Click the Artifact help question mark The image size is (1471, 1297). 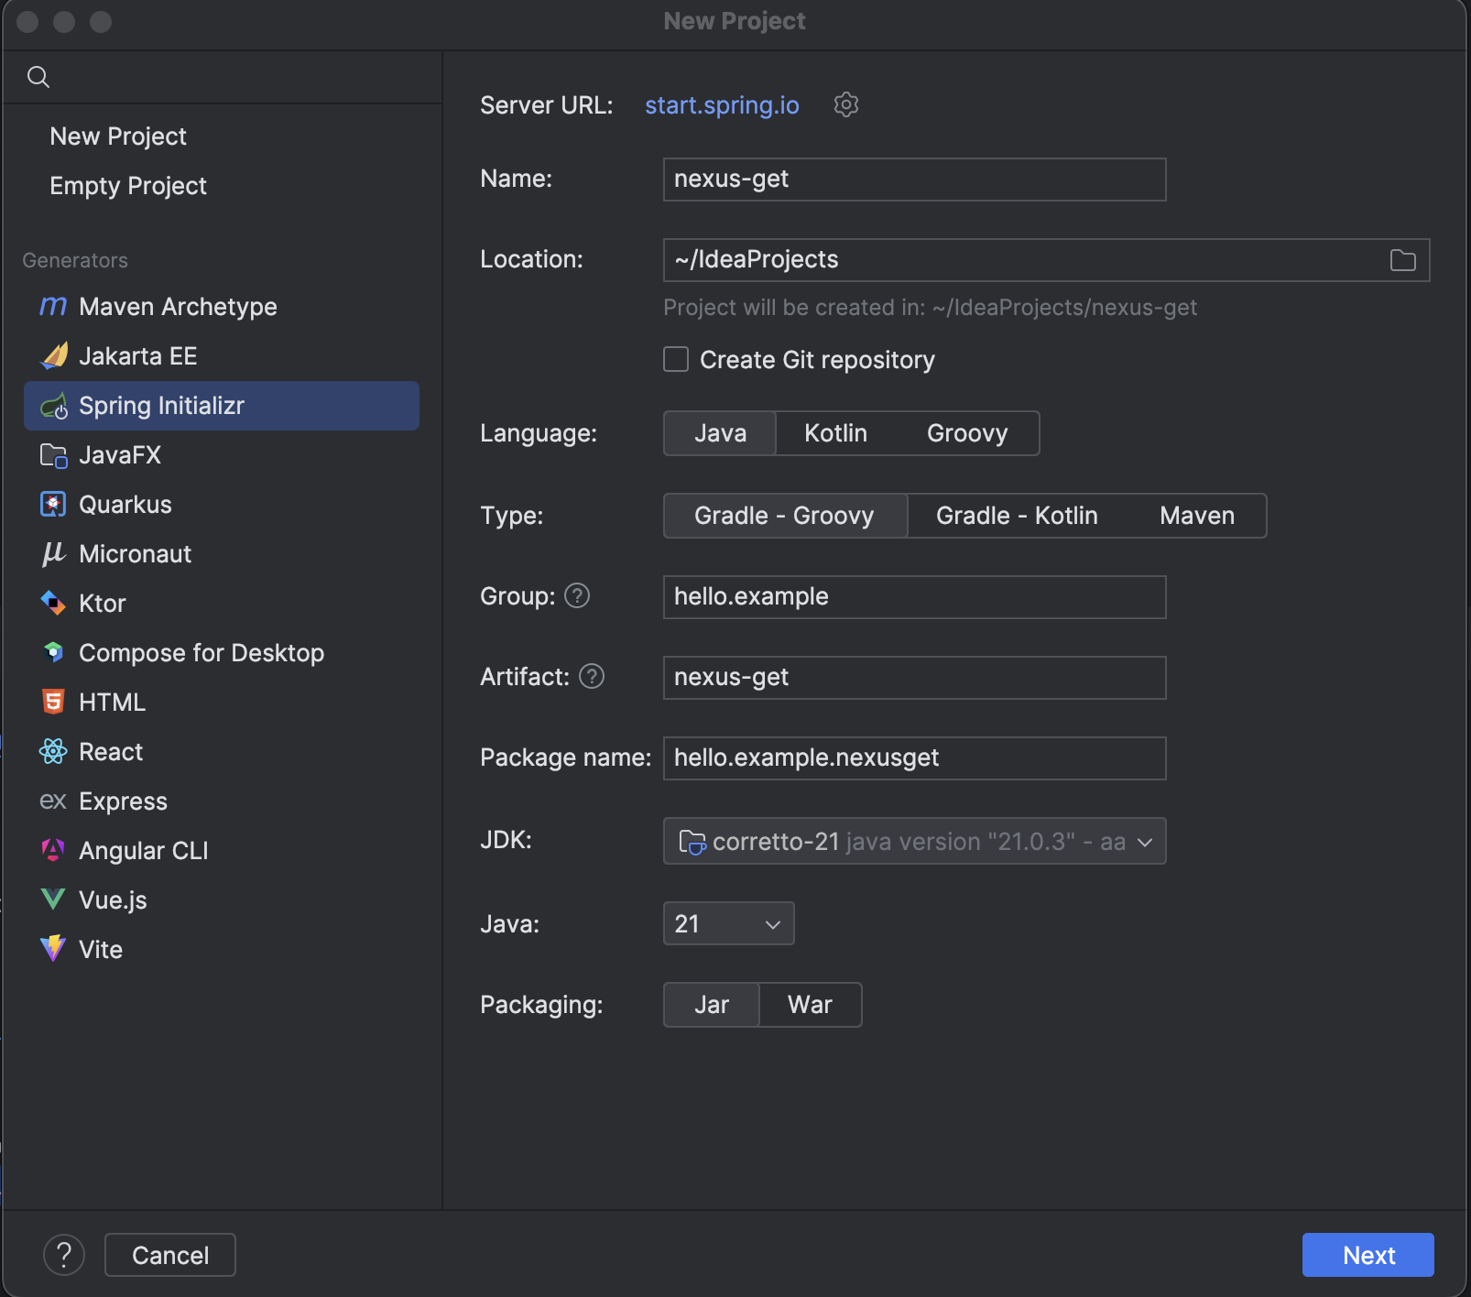[x=592, y=677]
